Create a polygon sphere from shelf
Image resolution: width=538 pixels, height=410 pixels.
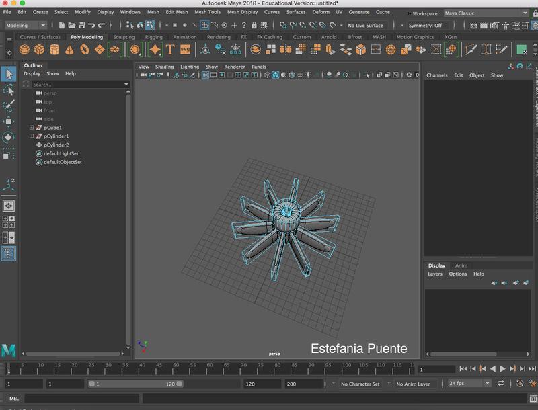click(25, 50)
